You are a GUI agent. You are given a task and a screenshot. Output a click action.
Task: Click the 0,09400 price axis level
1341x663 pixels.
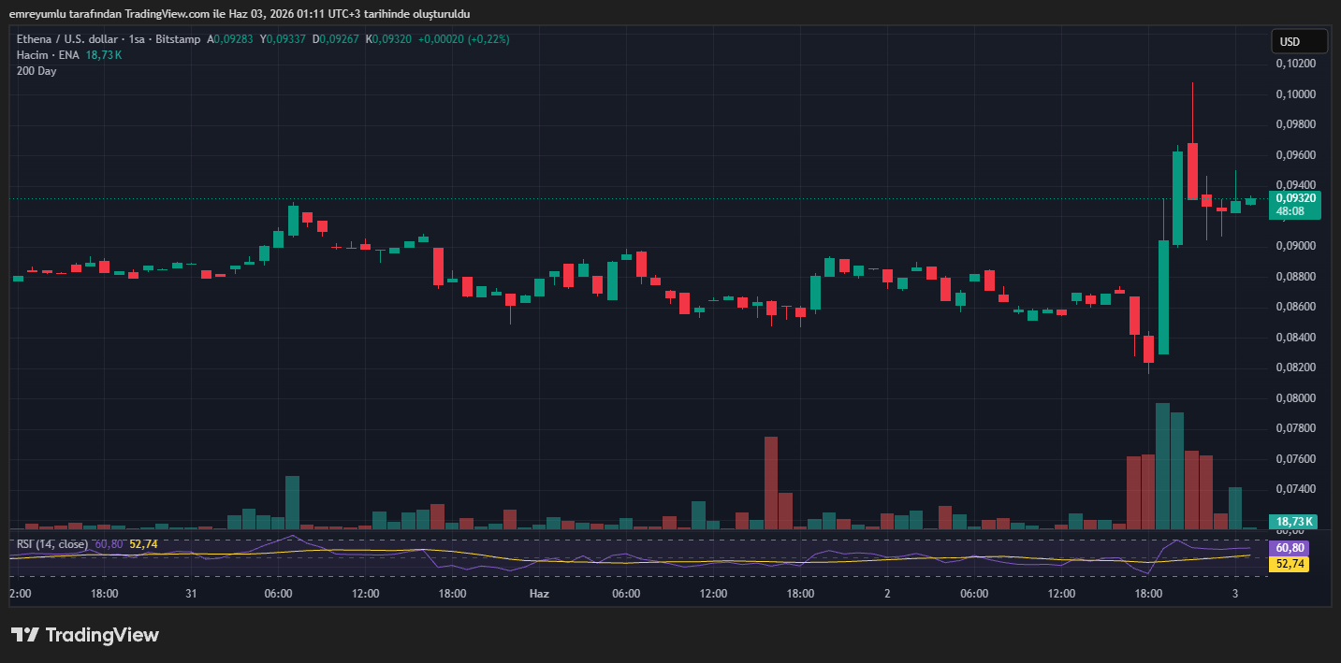[x=1296, y=185]
